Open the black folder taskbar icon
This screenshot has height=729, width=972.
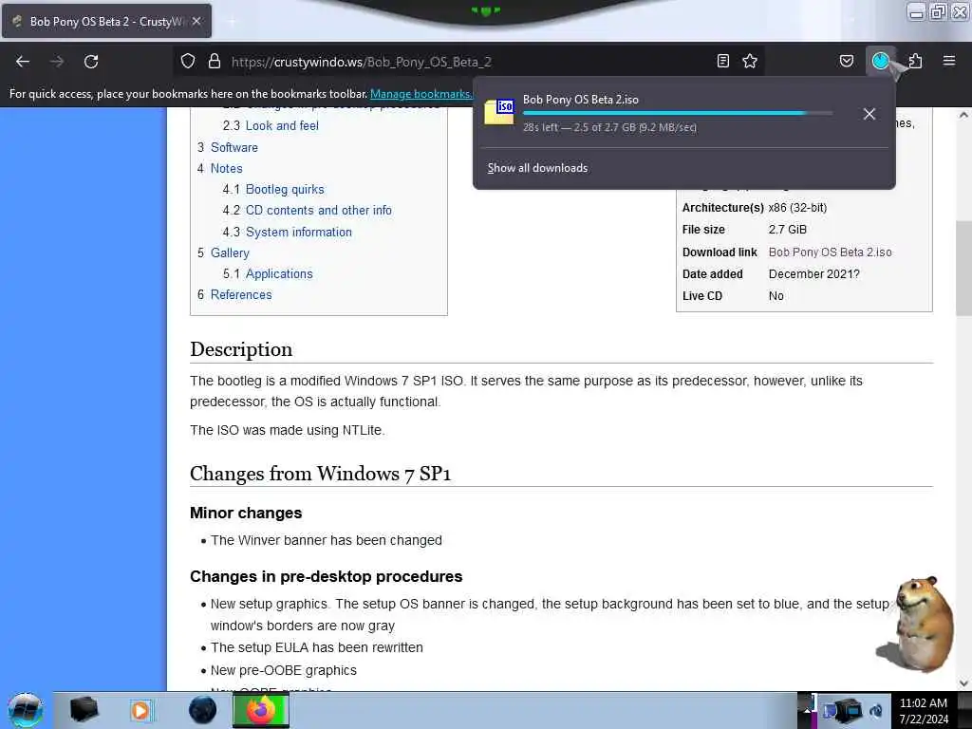84,710
